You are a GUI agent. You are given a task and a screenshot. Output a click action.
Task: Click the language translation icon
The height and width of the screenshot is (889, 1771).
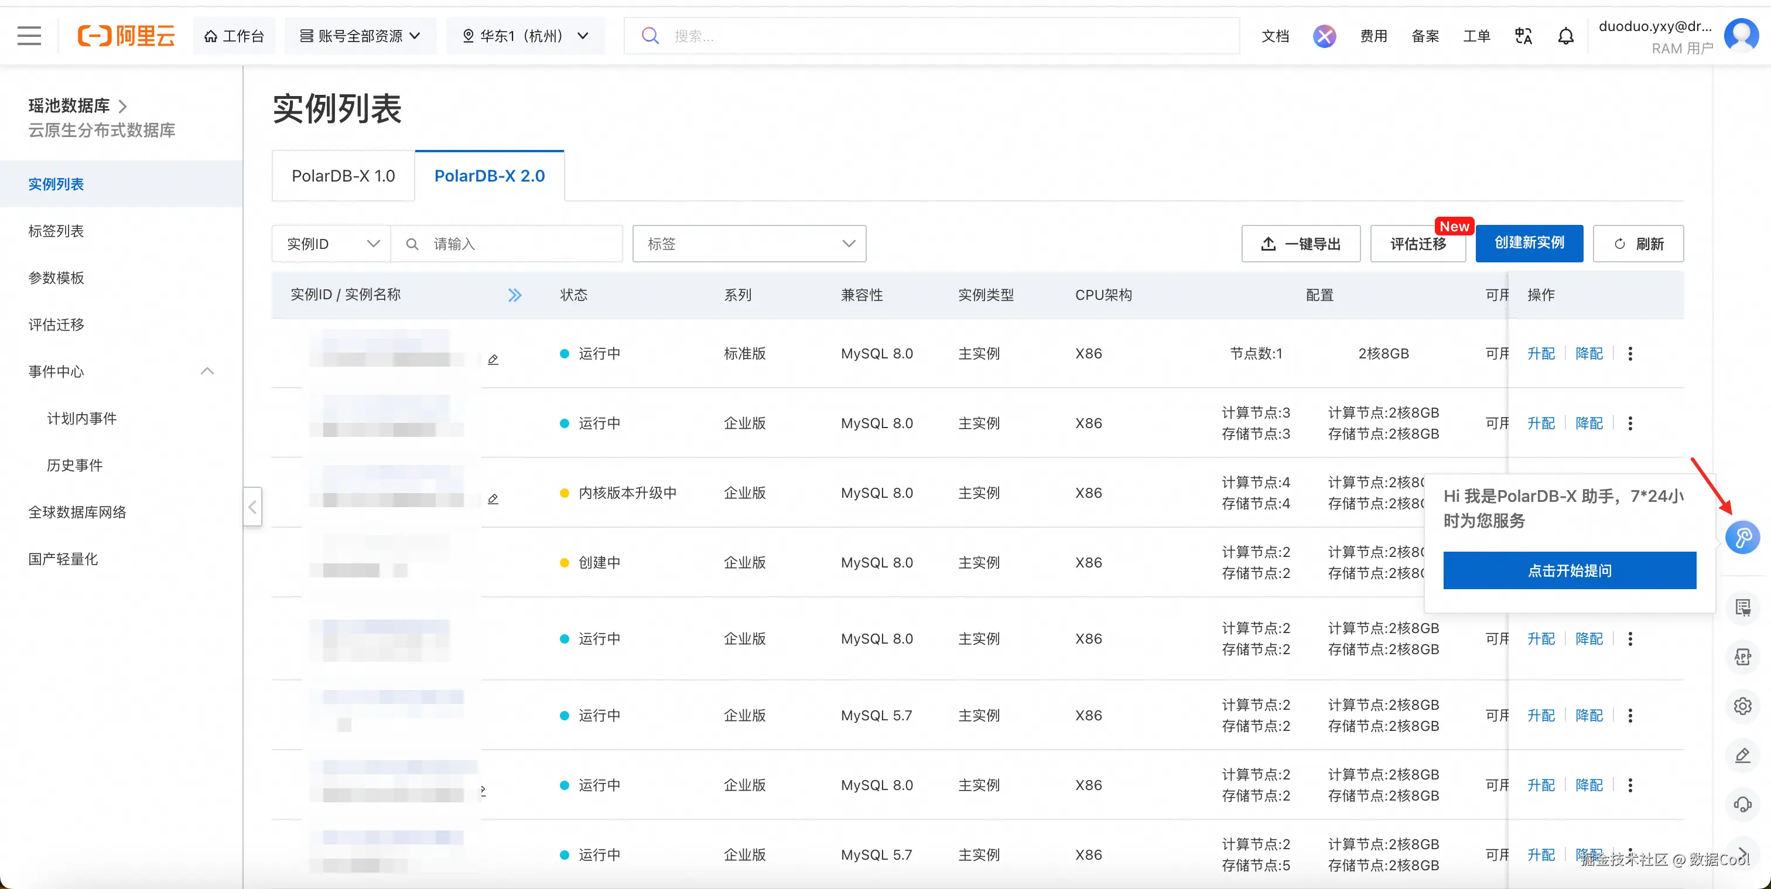point(1523,36)
